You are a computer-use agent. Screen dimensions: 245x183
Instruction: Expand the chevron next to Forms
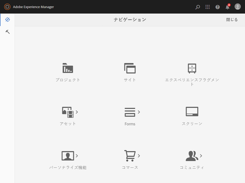[139, 112]
